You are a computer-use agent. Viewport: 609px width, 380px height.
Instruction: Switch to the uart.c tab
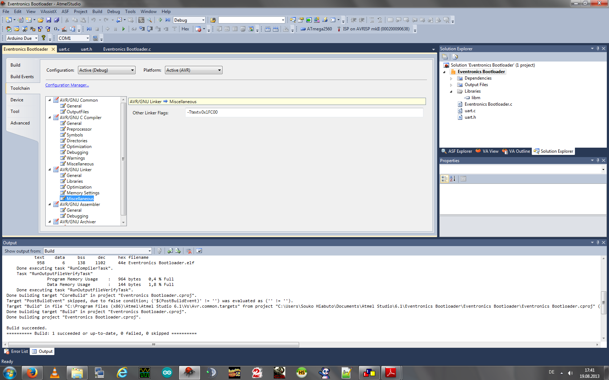tap(64, 49)
